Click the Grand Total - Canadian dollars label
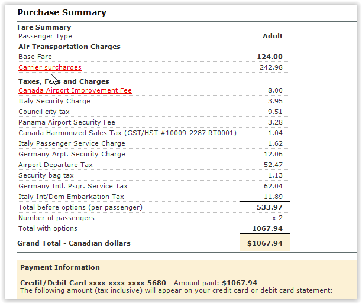 (x=74, y=243)
